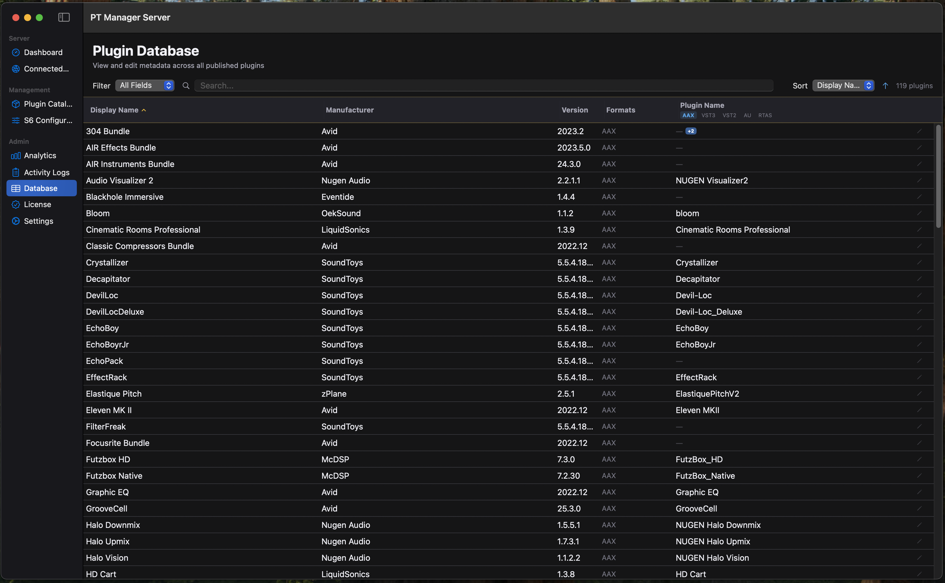
Task: Select the Graphic EQ display name
Action: click(x=107, y=492)
